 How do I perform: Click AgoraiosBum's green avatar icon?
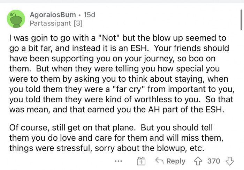point(16,19)
